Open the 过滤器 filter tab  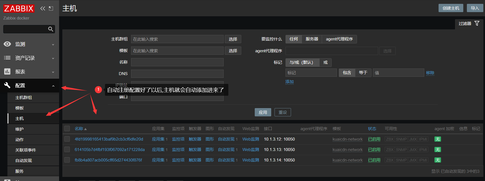point(469,24)
